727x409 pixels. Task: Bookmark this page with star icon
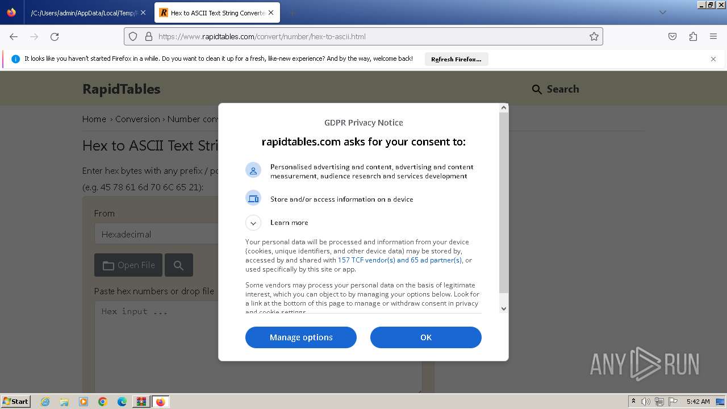(594, 36)
